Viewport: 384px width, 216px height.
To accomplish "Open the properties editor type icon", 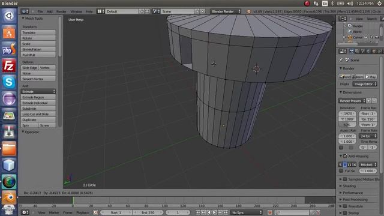I will (x=343, y=51).
